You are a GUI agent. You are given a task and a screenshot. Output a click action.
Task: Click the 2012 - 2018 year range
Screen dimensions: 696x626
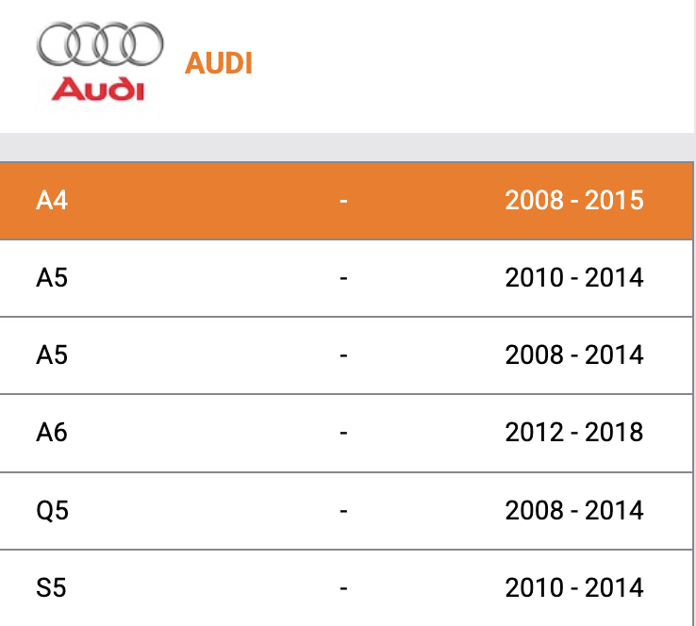[x=574, y=432]
